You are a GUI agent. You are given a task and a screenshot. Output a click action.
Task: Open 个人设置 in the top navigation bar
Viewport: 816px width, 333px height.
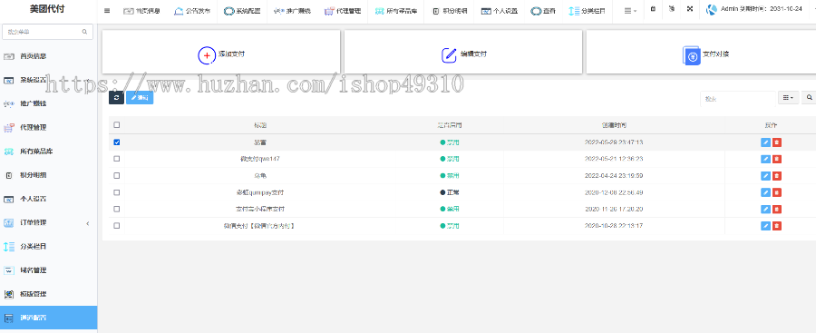pos(499,10)
